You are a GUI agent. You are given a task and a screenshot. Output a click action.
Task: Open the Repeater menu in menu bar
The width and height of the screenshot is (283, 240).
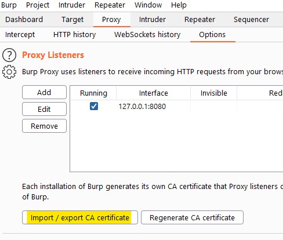point(110,5)
